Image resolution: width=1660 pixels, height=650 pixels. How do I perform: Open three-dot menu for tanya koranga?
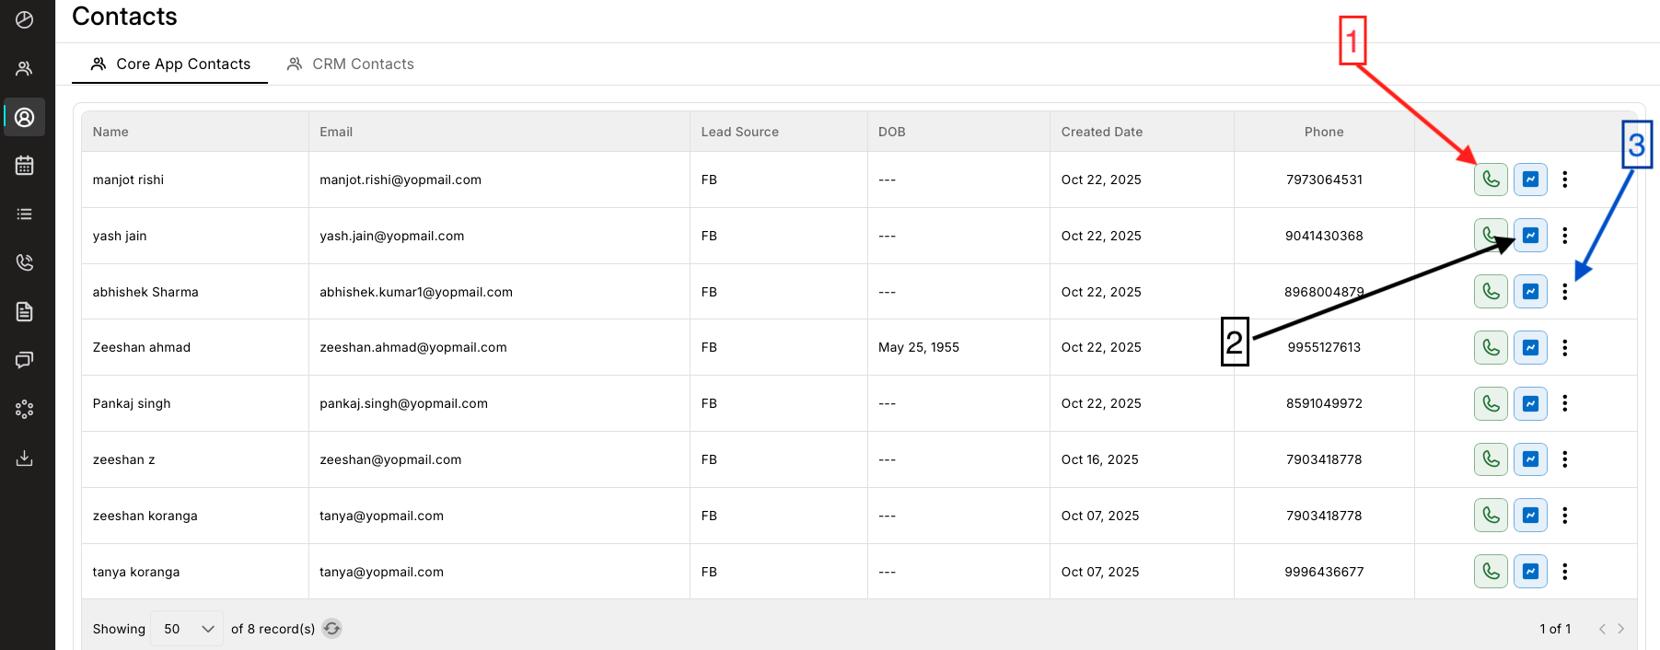coord(1564,572)
